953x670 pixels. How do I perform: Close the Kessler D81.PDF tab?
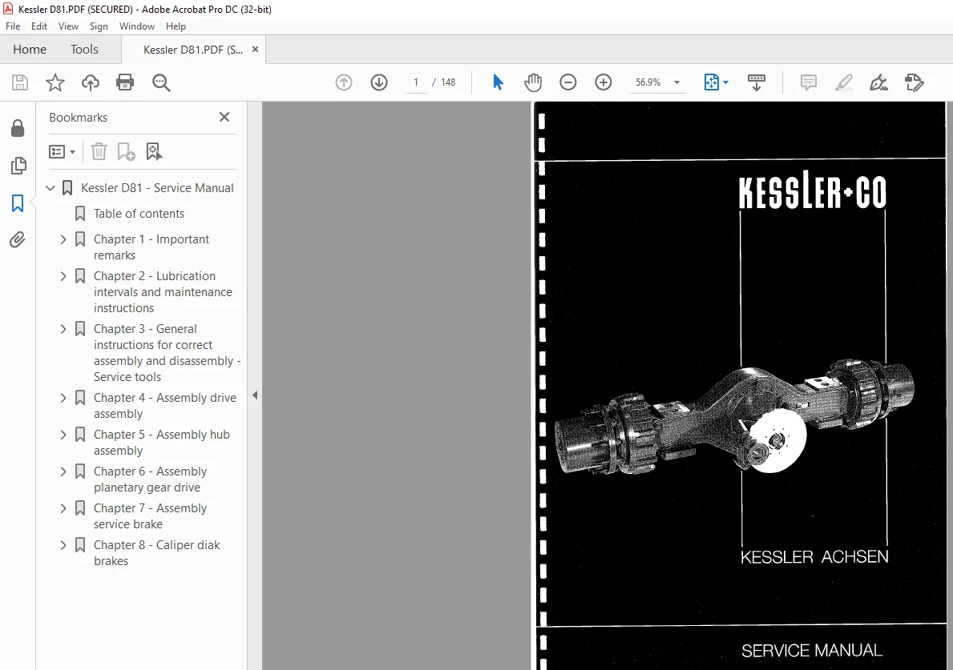255,50
